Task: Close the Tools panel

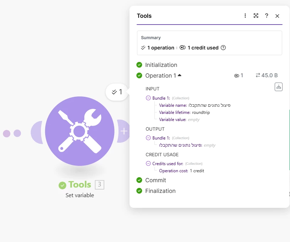Action: [x=277, y=16]
